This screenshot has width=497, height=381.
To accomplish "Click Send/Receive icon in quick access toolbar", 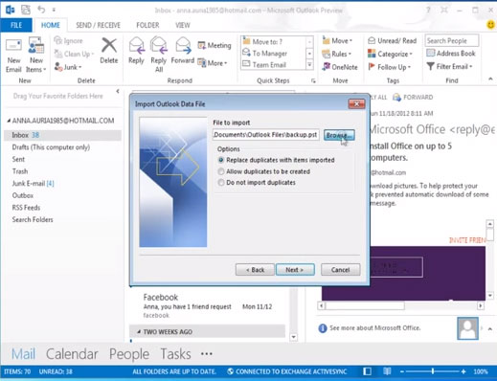I will coord(26,10).
